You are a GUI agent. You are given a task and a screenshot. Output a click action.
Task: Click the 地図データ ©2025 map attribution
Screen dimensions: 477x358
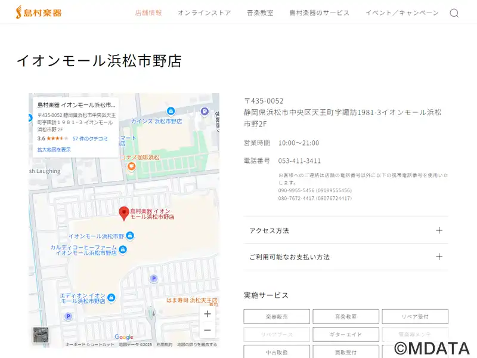point(135,345)
